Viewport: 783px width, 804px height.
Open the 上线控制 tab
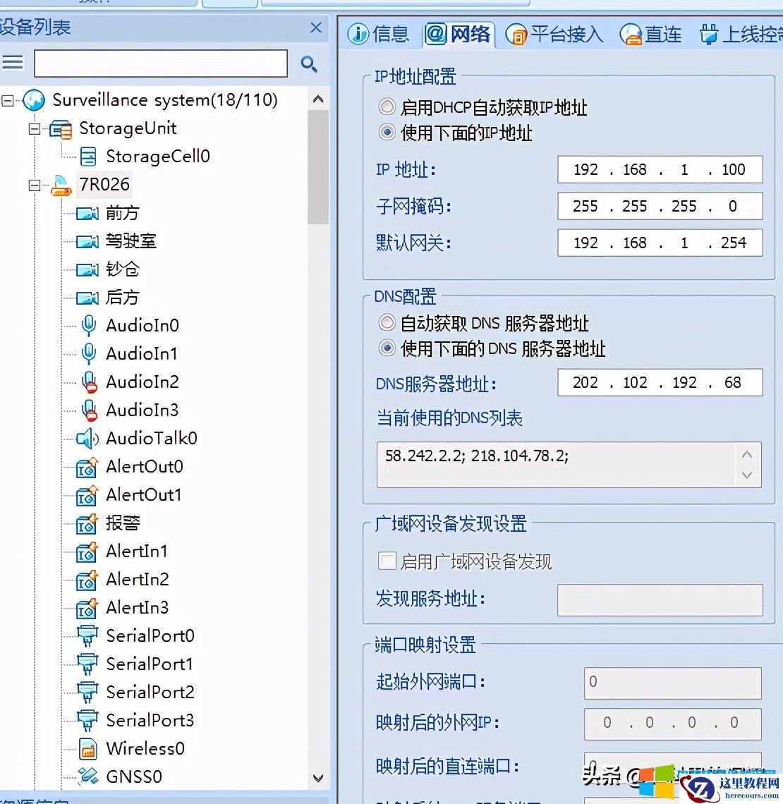(741, 35)
